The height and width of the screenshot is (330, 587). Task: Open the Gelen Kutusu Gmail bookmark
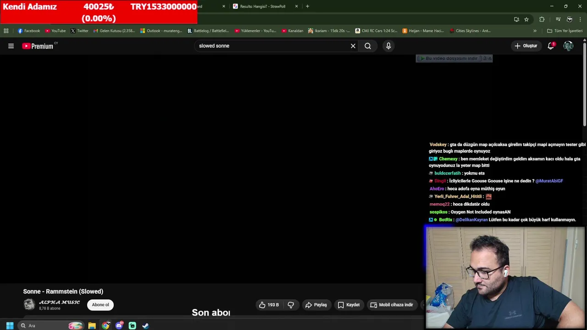pos(114,31)
